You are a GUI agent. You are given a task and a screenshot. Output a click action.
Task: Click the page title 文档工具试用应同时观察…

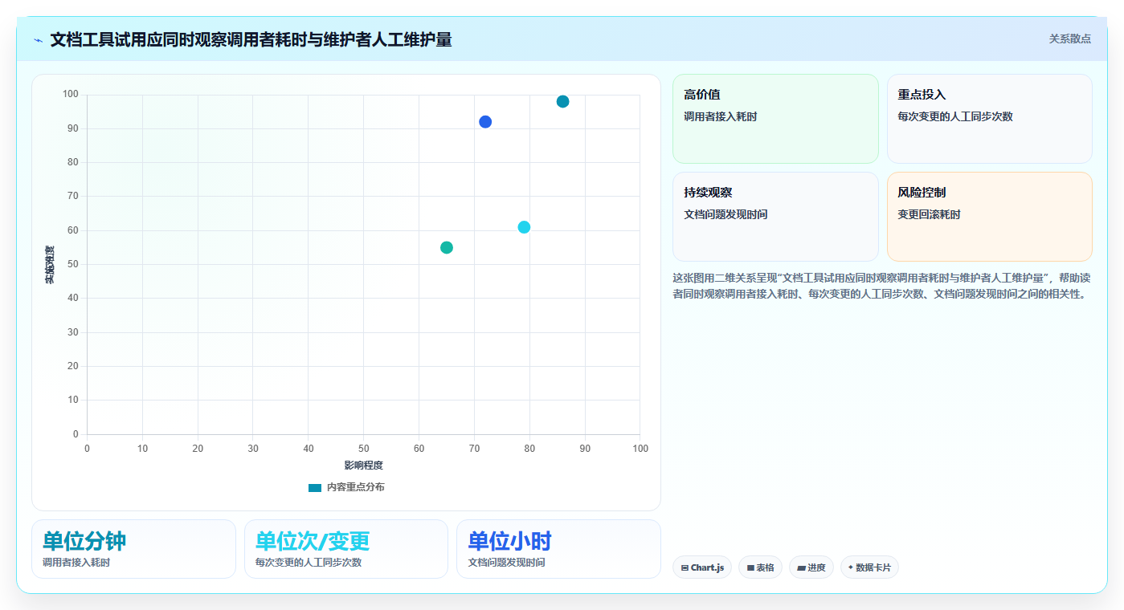[251, 39]
